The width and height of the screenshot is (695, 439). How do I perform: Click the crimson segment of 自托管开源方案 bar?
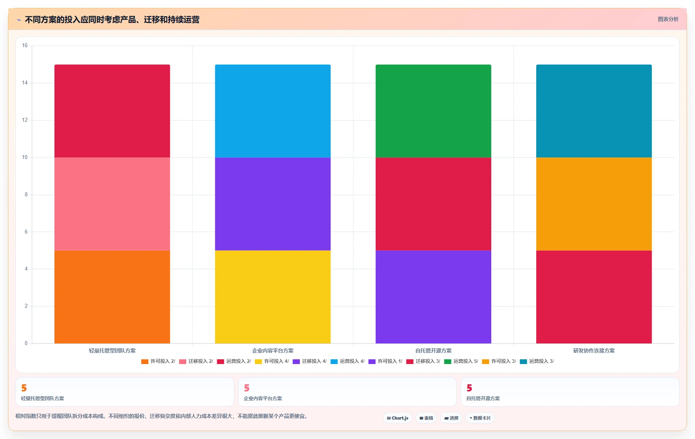tap(433, 204)
